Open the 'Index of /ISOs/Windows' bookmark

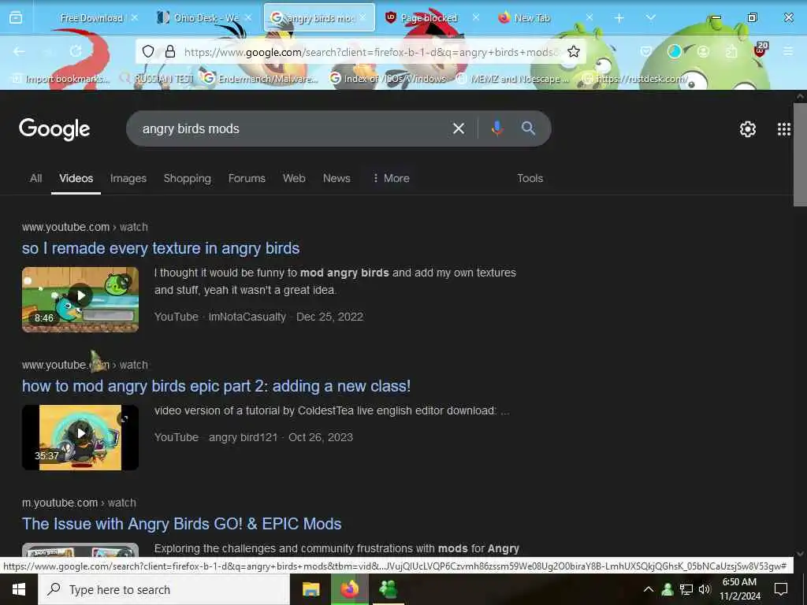388,79
